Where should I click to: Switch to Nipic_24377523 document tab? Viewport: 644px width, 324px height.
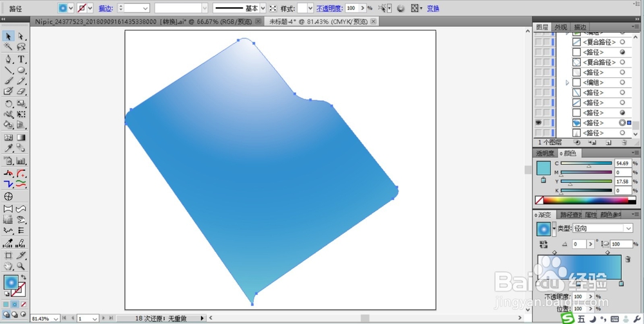pos(144,21)
